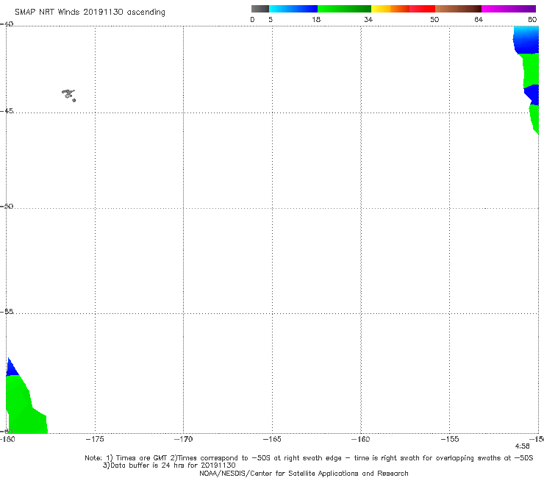This screenshot has width=544, height=478.
Task: Click the cyan-blue segment of the color scale
Action: point(293,9)
